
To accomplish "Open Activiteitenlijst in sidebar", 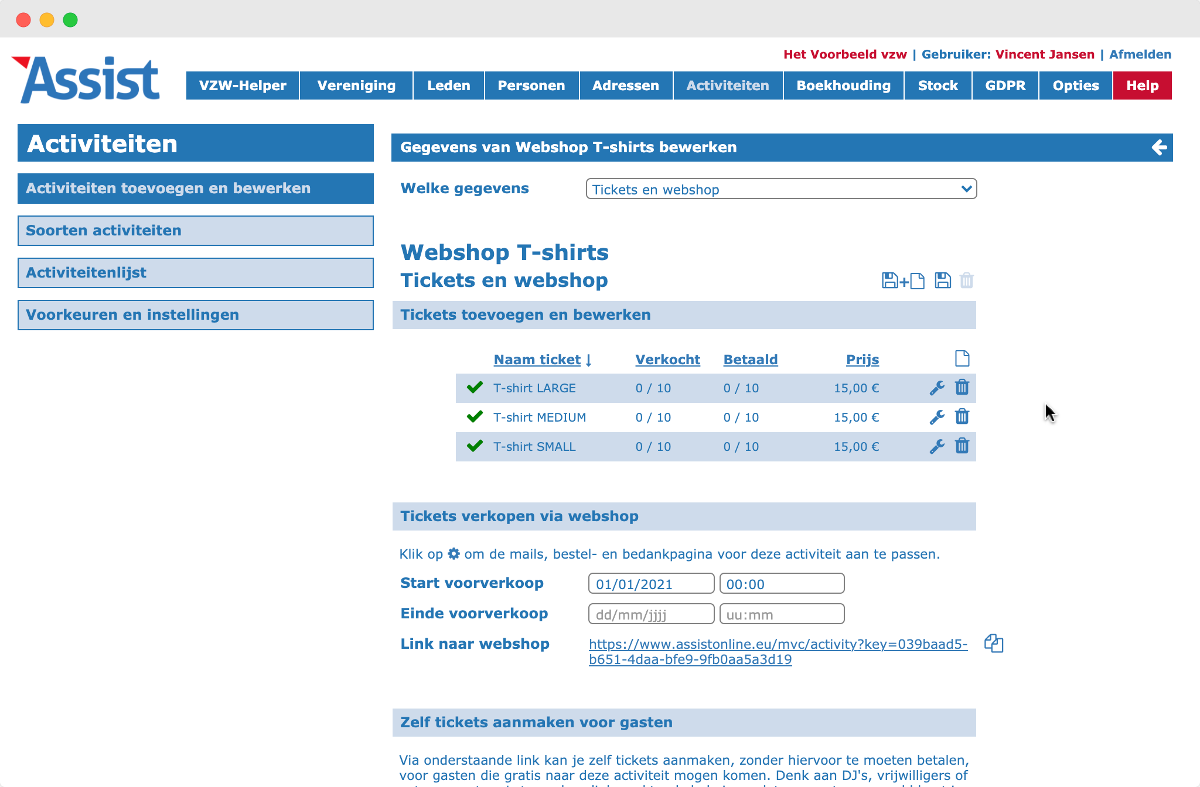I will 196,273.
